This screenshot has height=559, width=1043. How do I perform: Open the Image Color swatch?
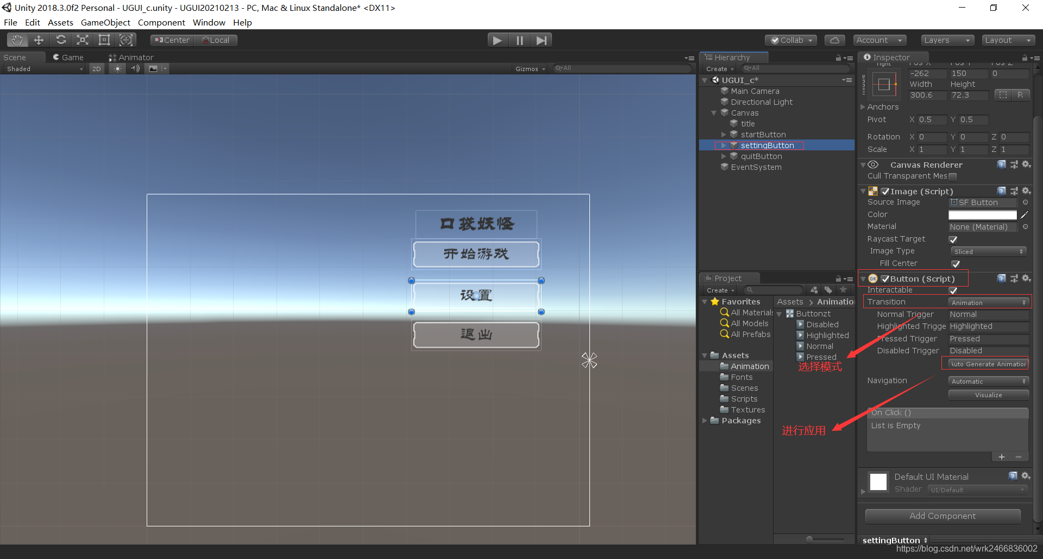pos(982,215)
